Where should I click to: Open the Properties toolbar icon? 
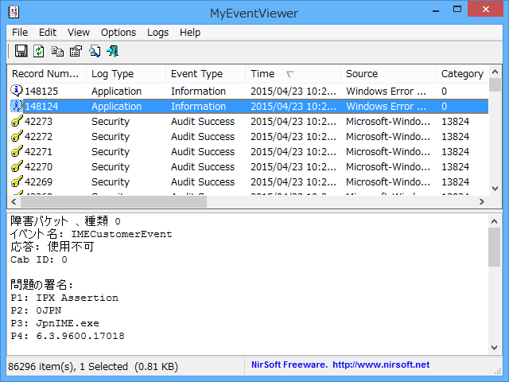[76, 51]
